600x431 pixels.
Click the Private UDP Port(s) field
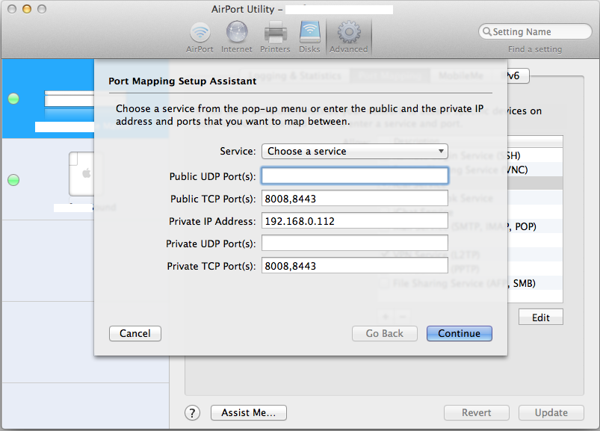coord(355,244)
